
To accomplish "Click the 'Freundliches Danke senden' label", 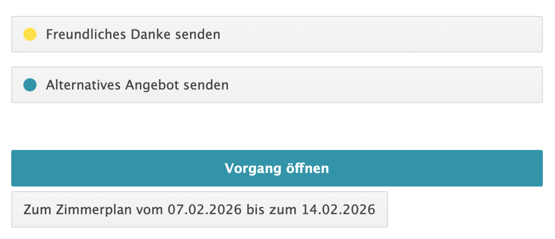I will [133, 35].
